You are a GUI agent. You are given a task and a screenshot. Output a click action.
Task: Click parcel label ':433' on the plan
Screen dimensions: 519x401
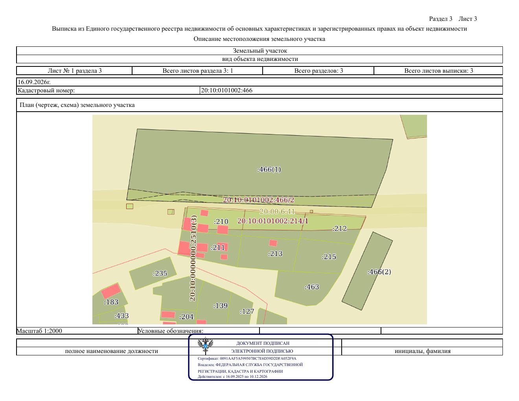tap(121, 316)
